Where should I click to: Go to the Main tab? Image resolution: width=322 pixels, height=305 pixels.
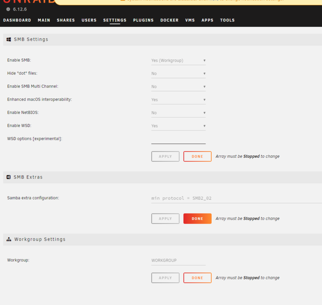point(44,20)
